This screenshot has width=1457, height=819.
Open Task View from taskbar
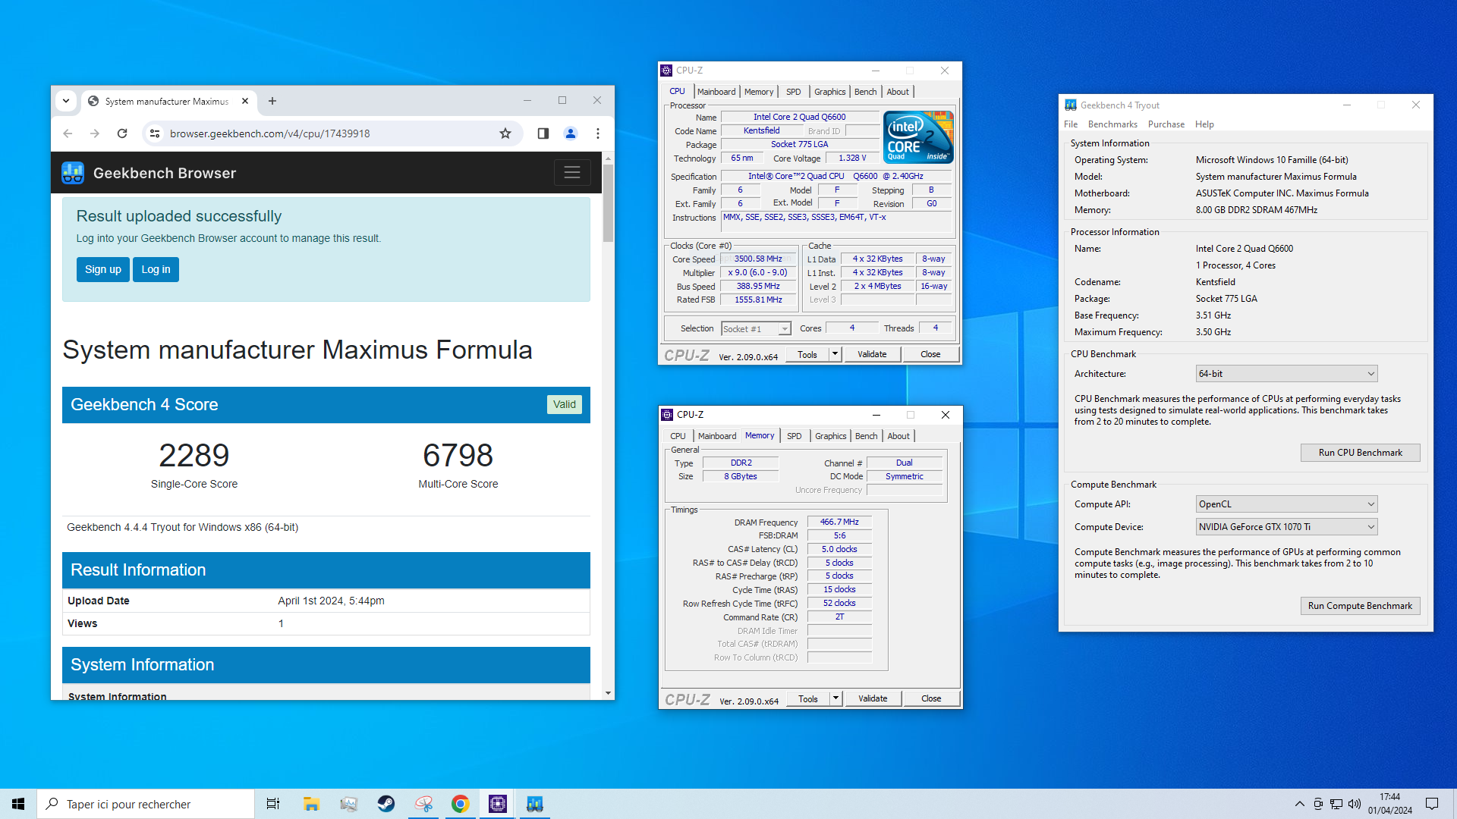(x=272, y=804)
